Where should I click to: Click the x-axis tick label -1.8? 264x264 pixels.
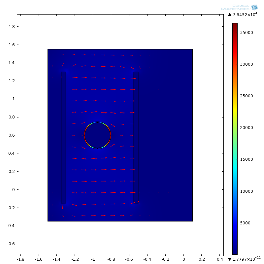click(x=20, y=260)
